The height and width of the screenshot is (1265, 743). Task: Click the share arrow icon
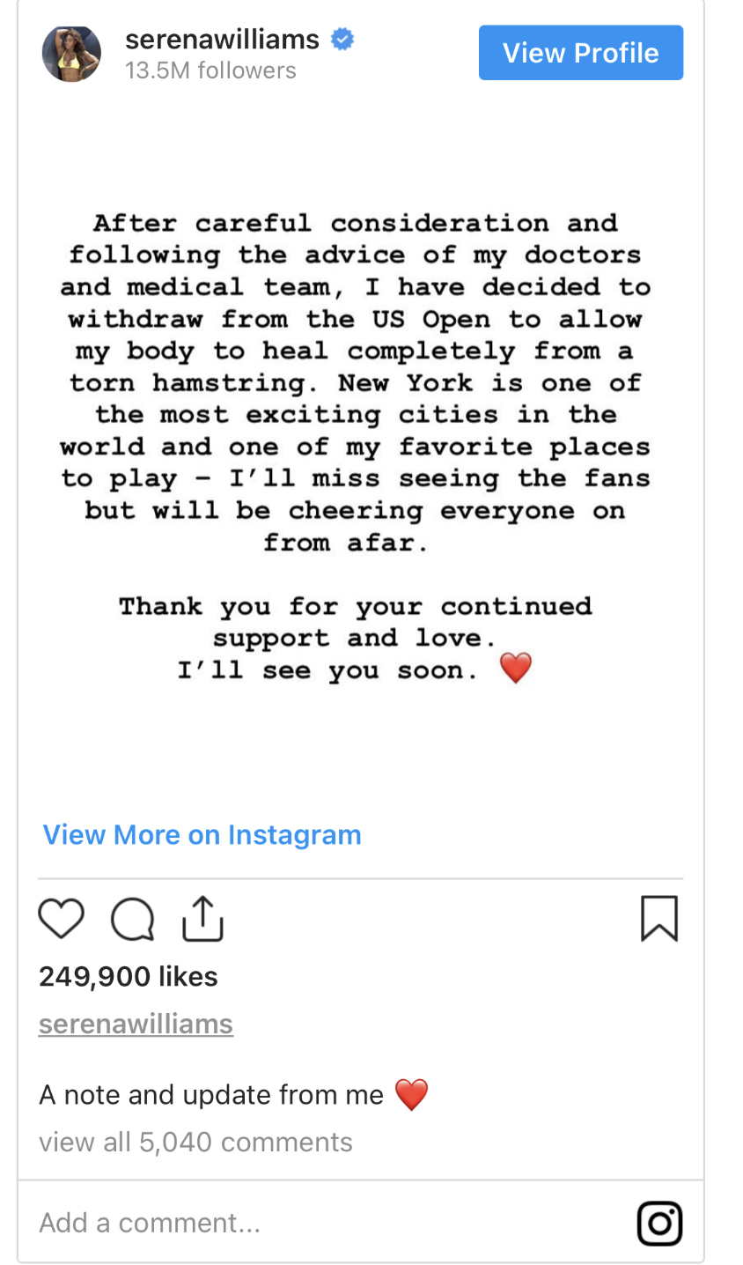pos(202,918)
